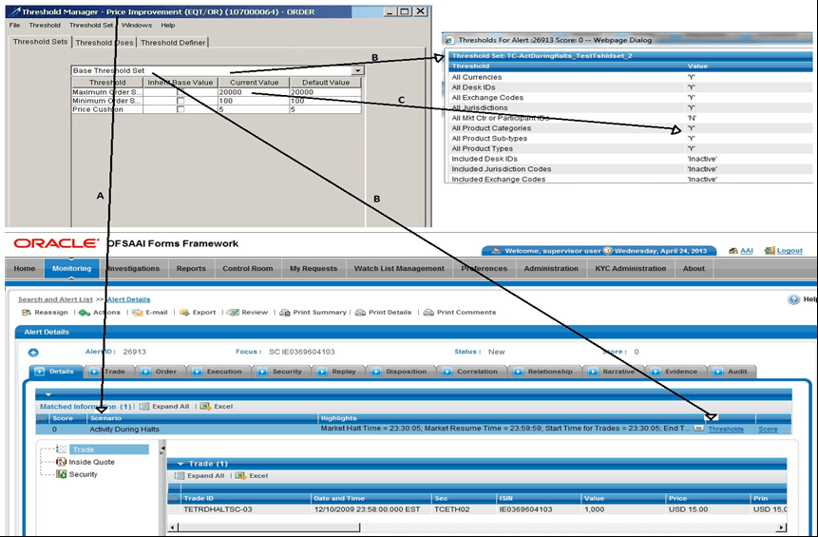
Task: Click the double-arrow icon after Highlights text
Action: [x=698, y=429]
